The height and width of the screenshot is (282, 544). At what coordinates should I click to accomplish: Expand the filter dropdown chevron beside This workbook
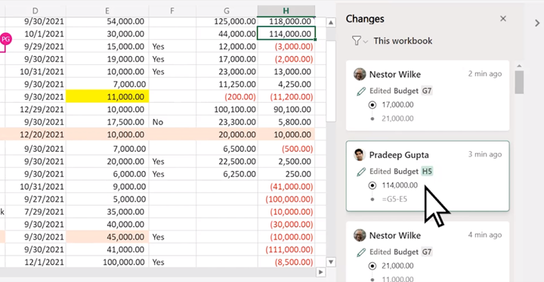click(366, 42)
